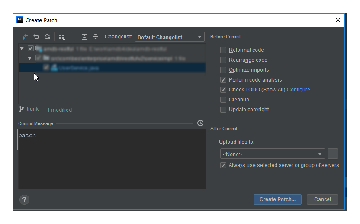
Task: Uncheck Always use selected server option
Action: click(223, 165)
